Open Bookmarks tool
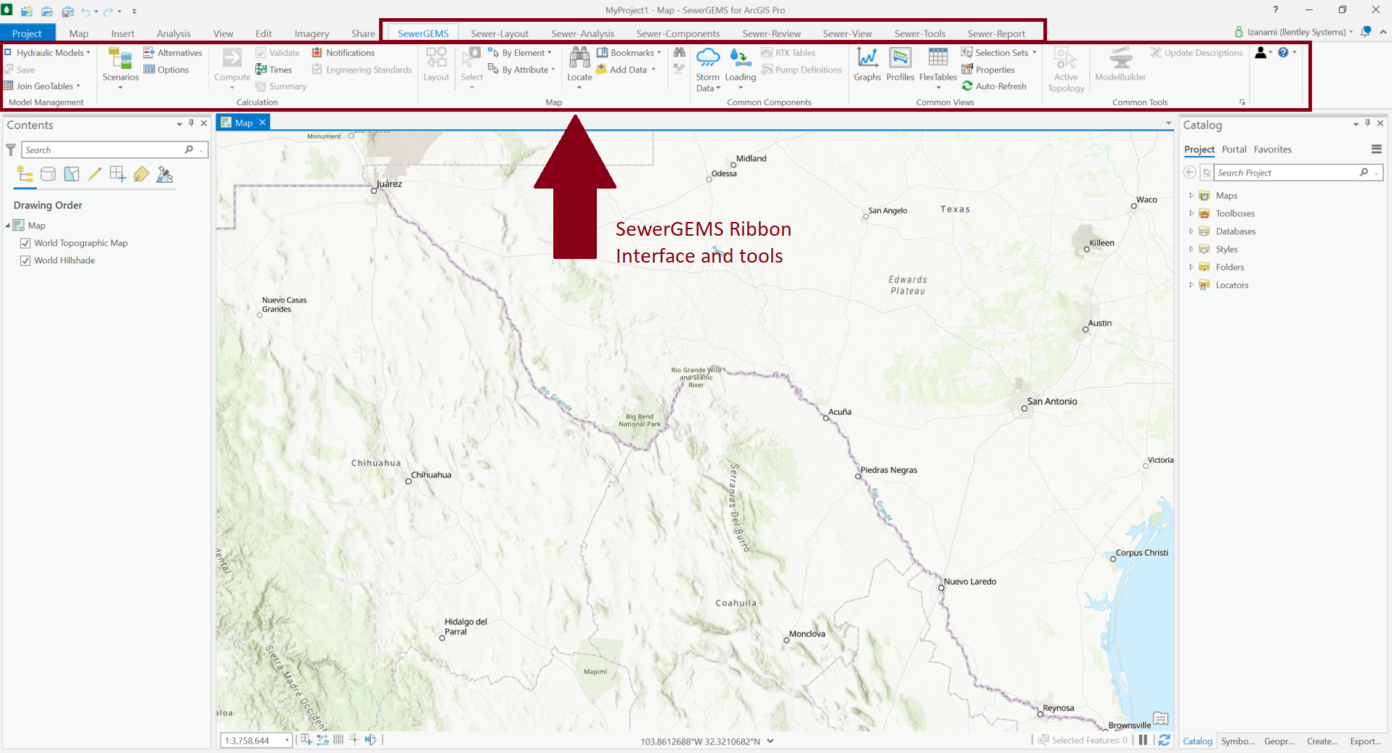Image resolution: width=1397 pixels, height=753 pixels. coord(629,53)
